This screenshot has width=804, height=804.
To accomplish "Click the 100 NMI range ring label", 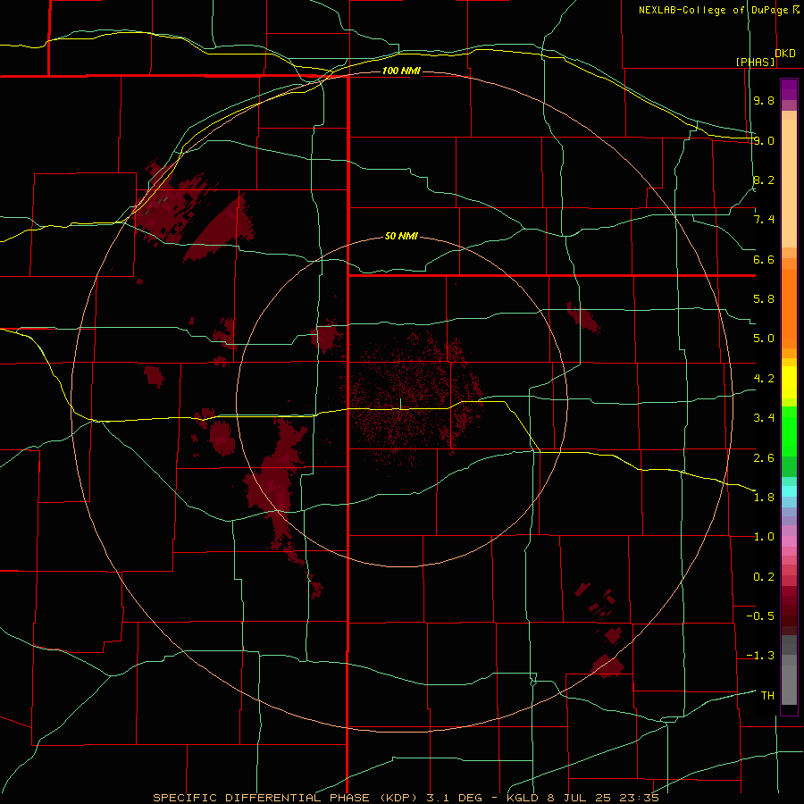I will click(x=401, y=71).
